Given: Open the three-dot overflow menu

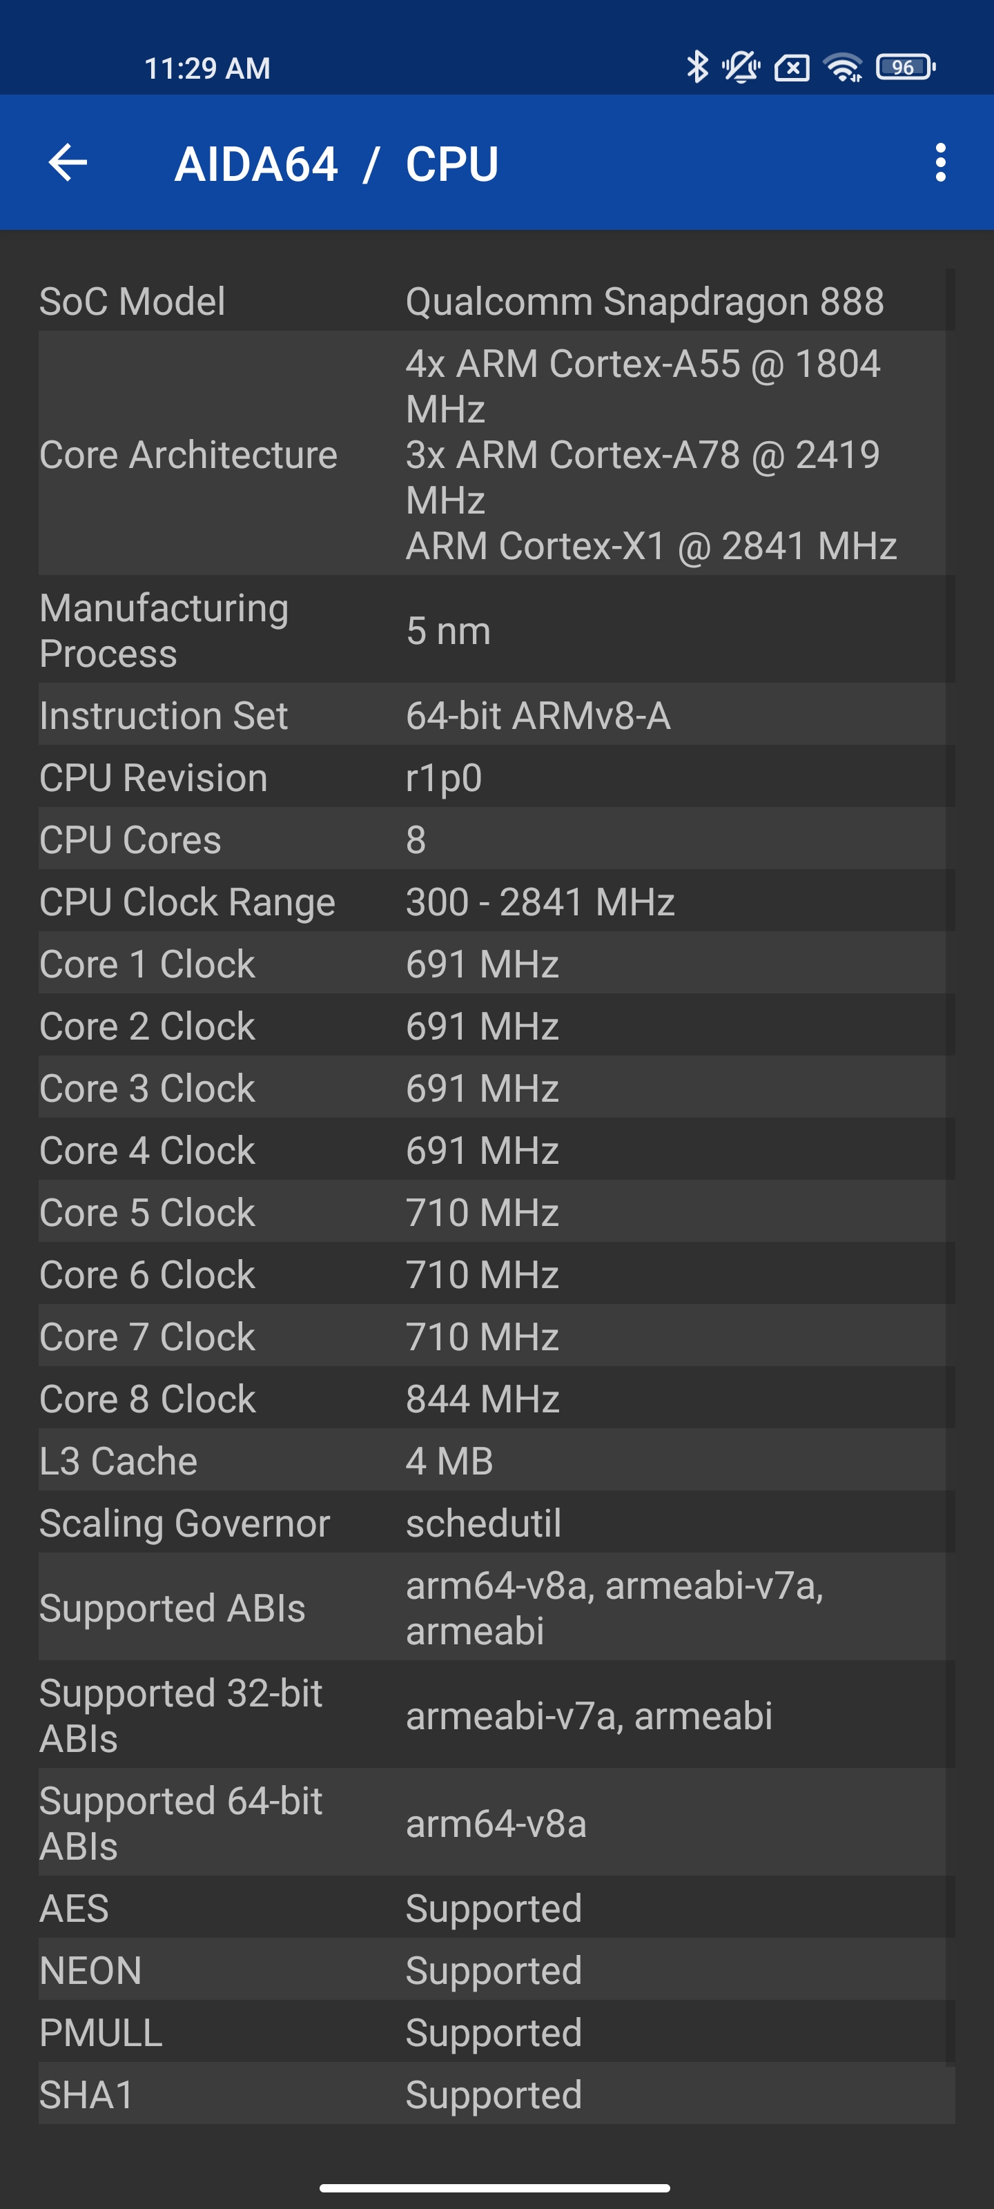Looking at the screenshot, I should pyautogui.click(x=940, y=163).
